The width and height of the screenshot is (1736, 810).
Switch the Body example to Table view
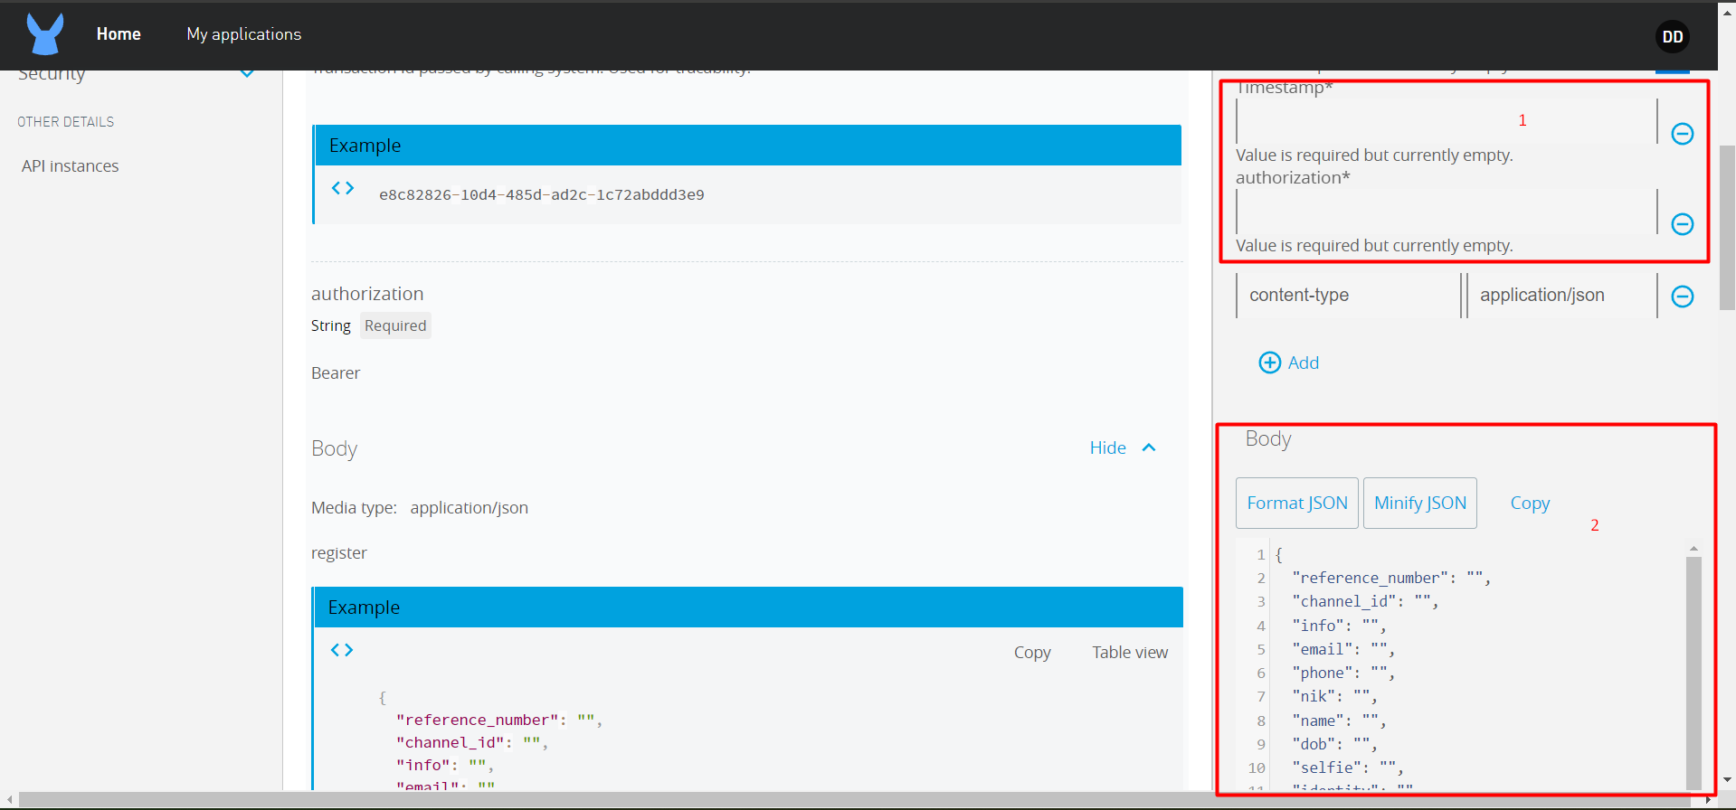click(x=1129, y=653)
